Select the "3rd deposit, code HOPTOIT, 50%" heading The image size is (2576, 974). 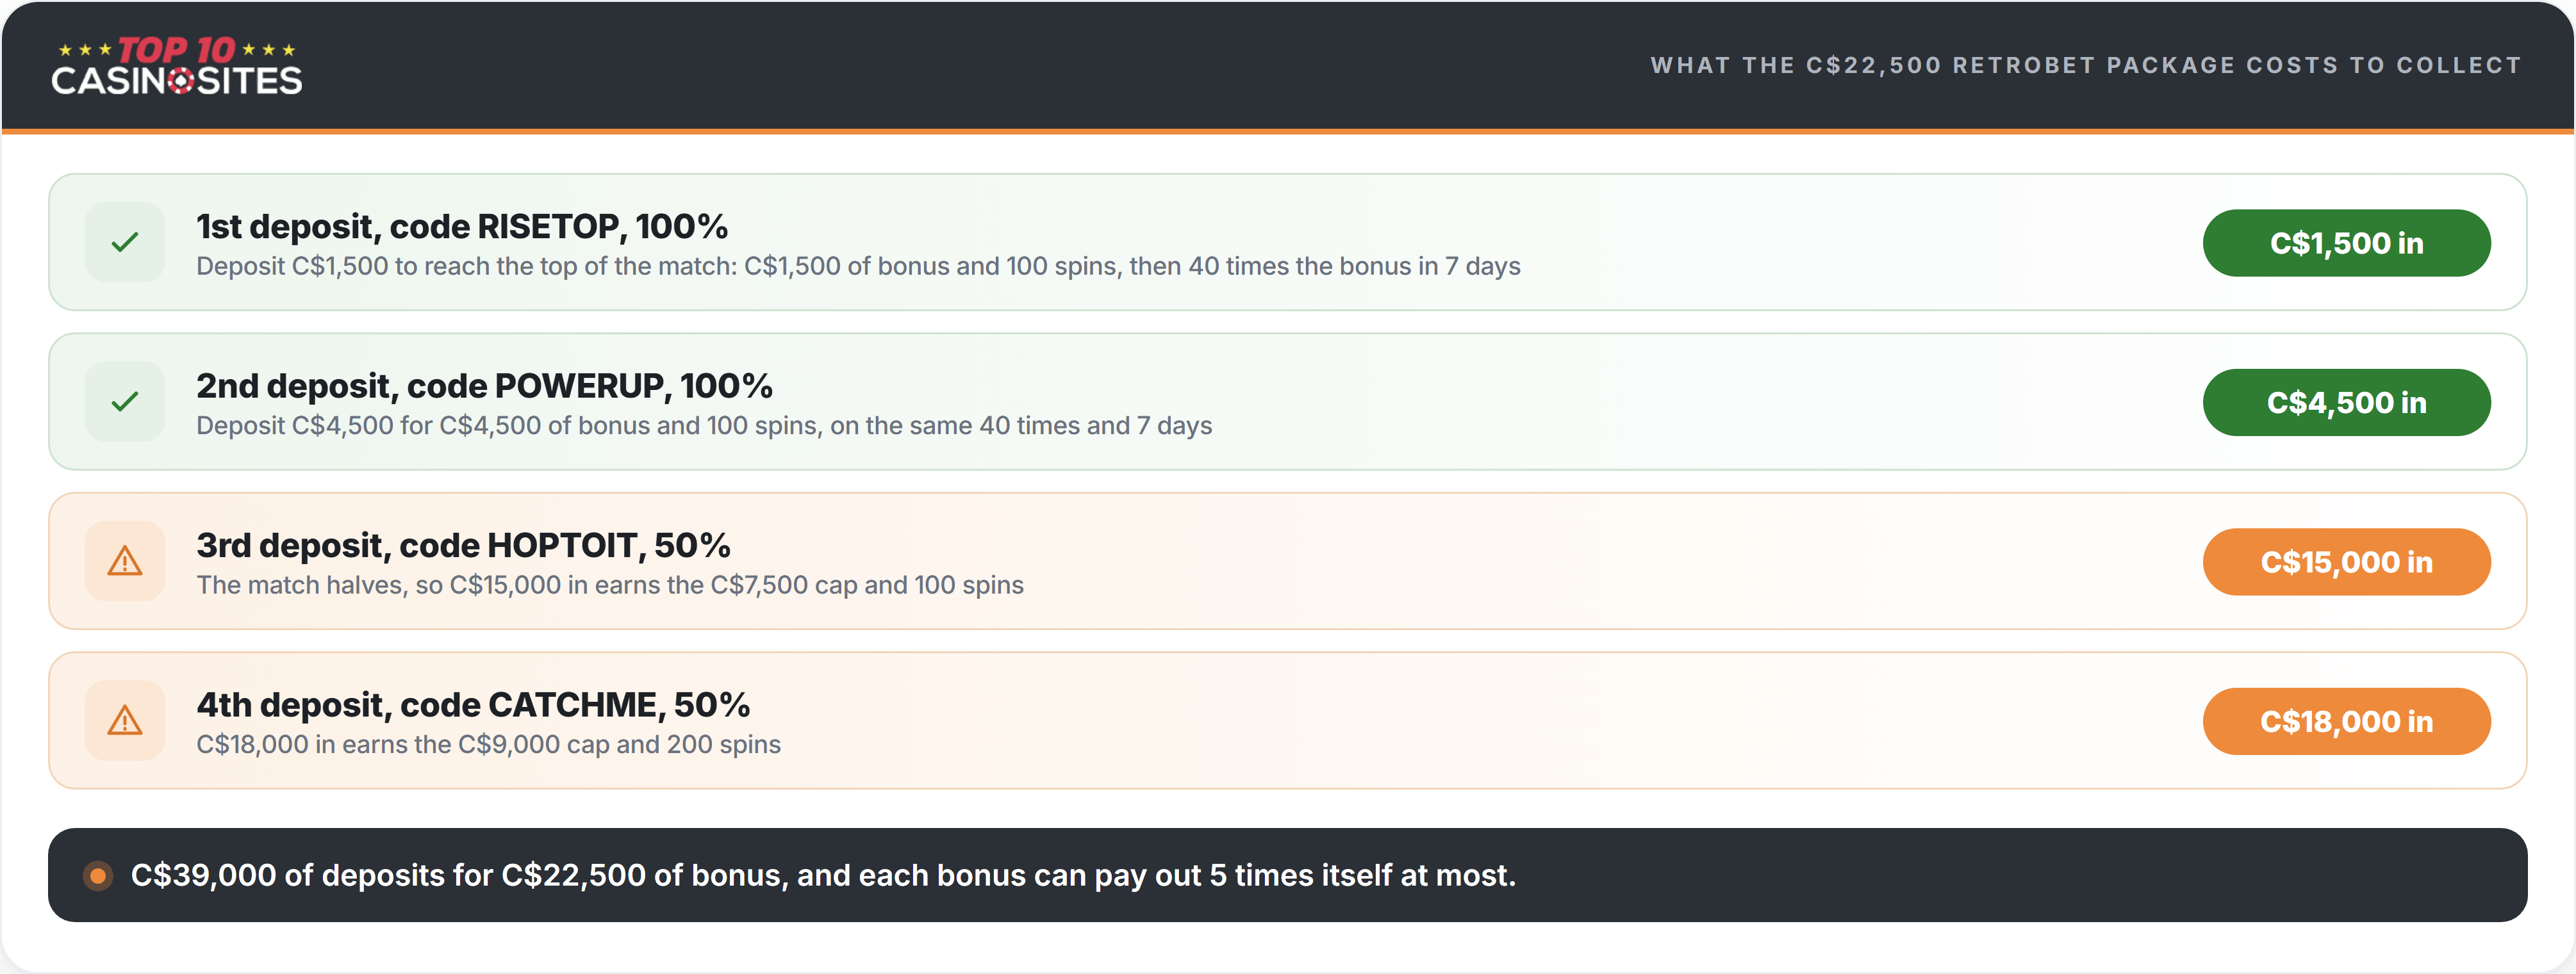464,546
